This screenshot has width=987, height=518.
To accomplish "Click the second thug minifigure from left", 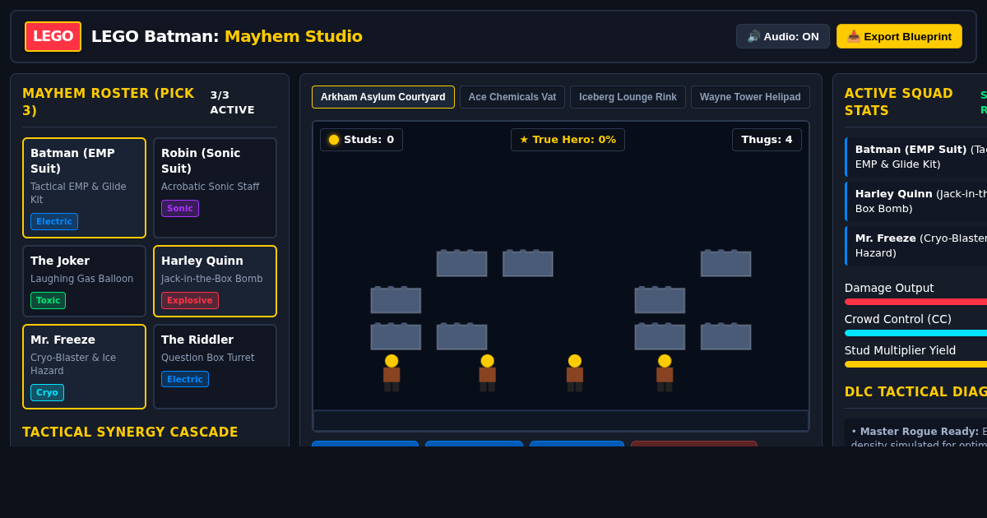I will coord(488,372).
